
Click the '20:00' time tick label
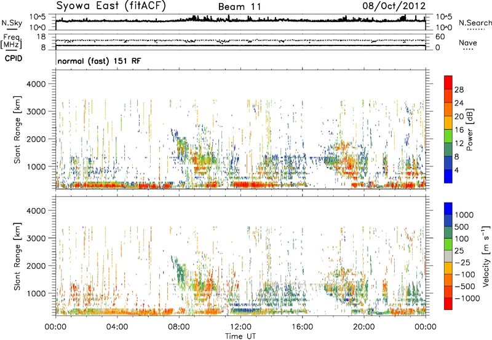[364, 327]
